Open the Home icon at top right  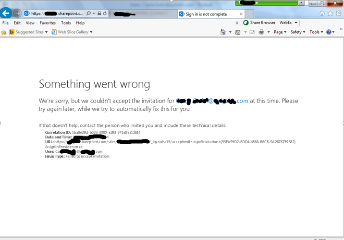[322, 13]
